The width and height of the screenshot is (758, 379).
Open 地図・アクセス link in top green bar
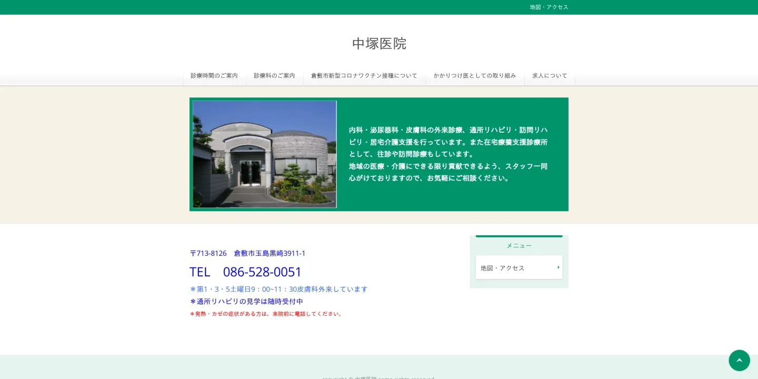click(549, 7)
